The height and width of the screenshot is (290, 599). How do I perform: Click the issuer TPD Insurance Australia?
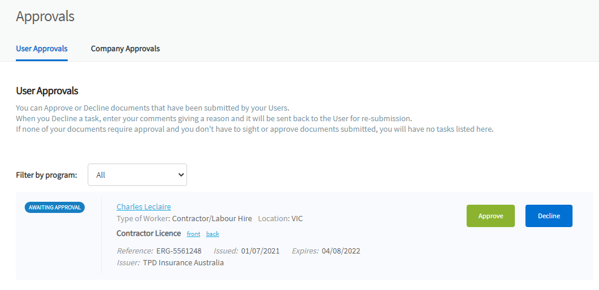[183, 263]
